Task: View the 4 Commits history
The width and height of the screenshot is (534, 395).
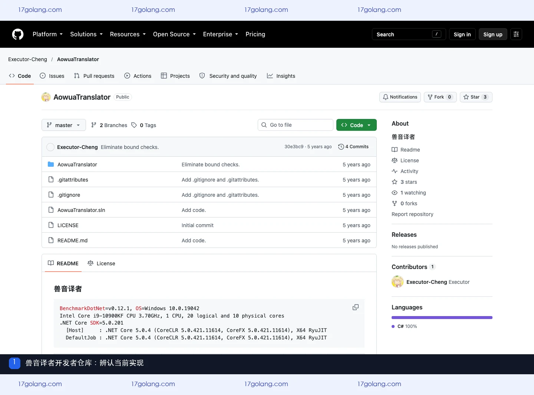Action: pyautogui.click(x=353, y=147)
